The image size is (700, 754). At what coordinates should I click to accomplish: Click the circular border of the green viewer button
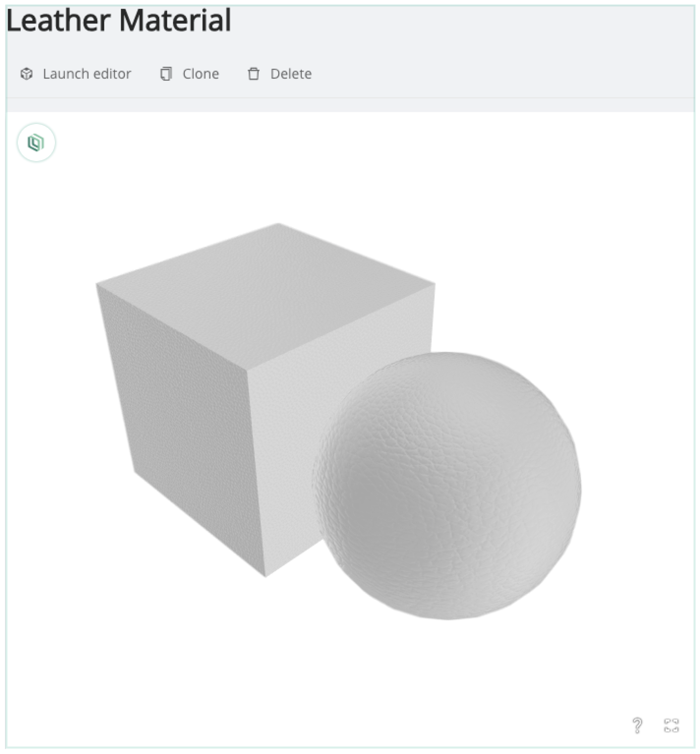point(36,123)
